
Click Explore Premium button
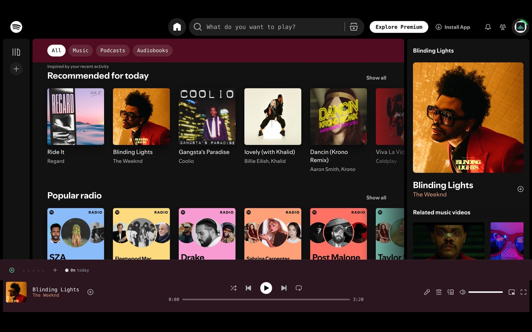(399, 27)
